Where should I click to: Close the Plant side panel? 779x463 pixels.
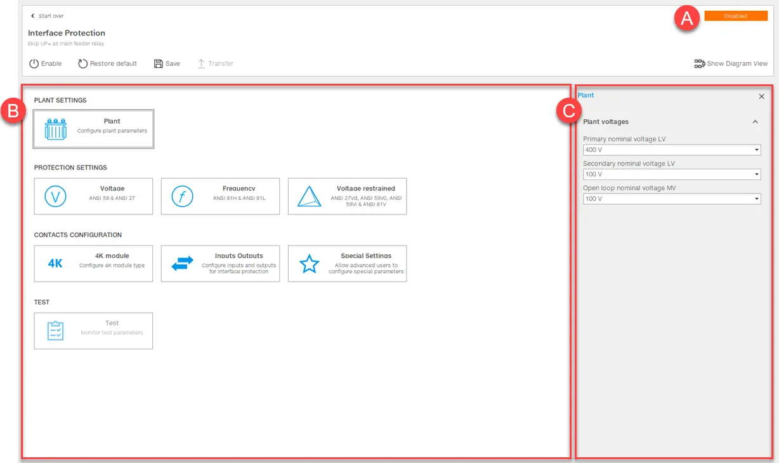tap(762, 96)
